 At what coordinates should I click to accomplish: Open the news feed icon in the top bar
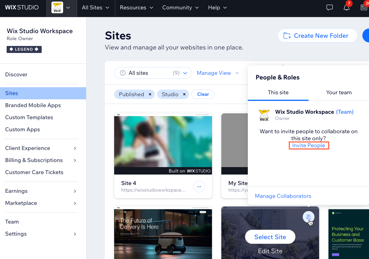pos(364,7)
